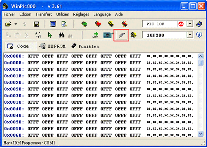207x148 pixels.
Task: Open the Fichier menu
Action: click(9, 14)
